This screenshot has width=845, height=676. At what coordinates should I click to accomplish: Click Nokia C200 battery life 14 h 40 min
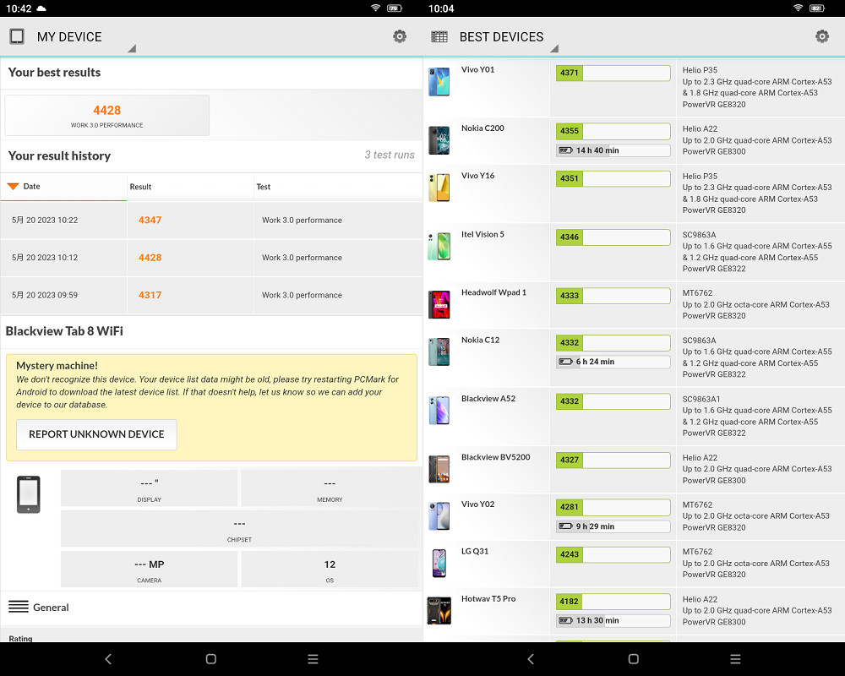click(x=613, y=150)
